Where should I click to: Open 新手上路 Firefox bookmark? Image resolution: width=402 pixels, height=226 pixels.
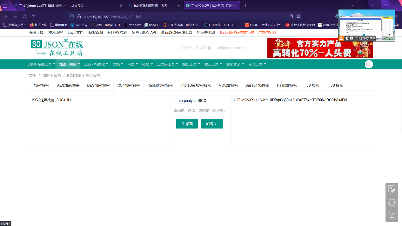tap(38, 25)
